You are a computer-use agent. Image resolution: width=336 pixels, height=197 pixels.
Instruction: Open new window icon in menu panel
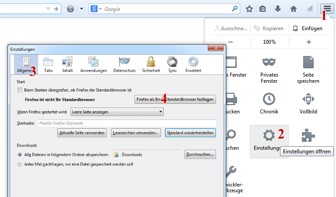231,62
